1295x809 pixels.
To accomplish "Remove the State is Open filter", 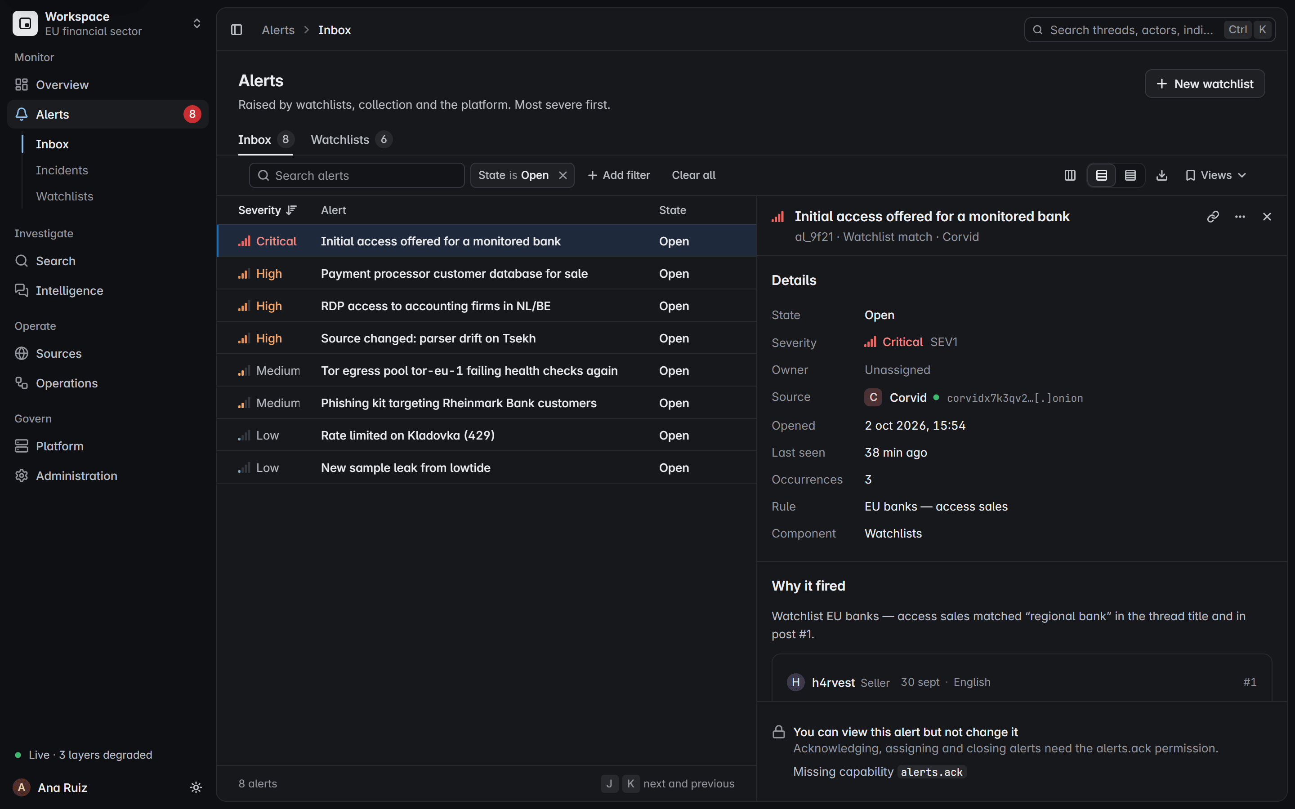I will (x=563, y=175).
